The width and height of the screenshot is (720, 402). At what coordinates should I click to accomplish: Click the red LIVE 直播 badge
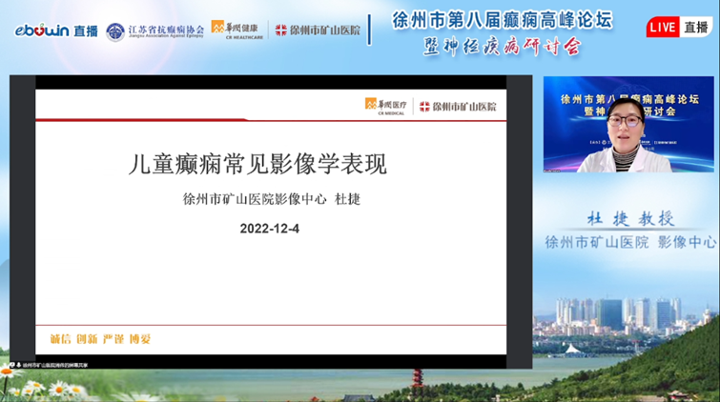(x=678, y=28)
